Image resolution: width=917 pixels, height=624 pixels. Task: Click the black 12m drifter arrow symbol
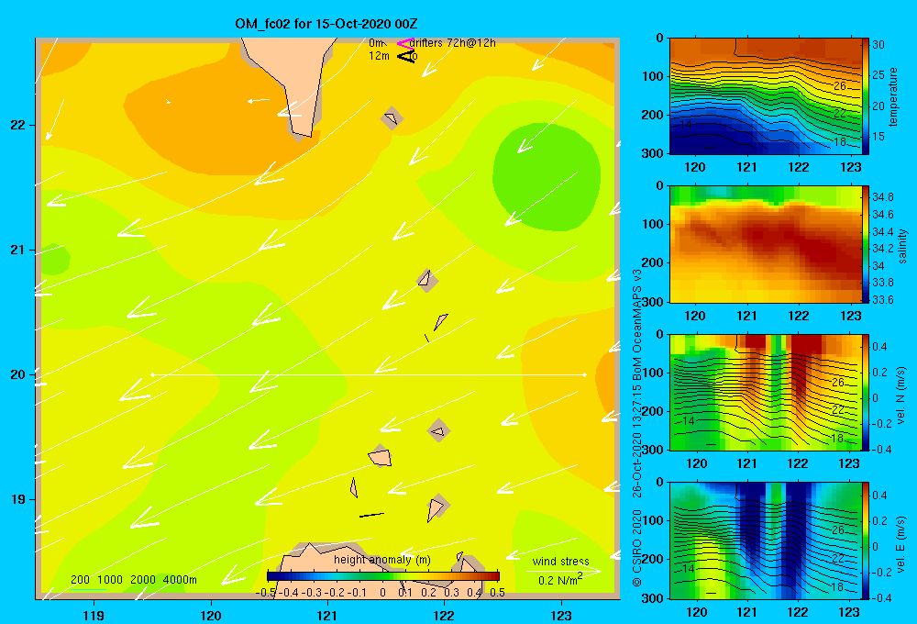[406, 56]
